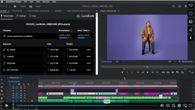Toggle closed captions CC in the video player
The width and height of the screenshot is (195, 110).
pos(168,106)
